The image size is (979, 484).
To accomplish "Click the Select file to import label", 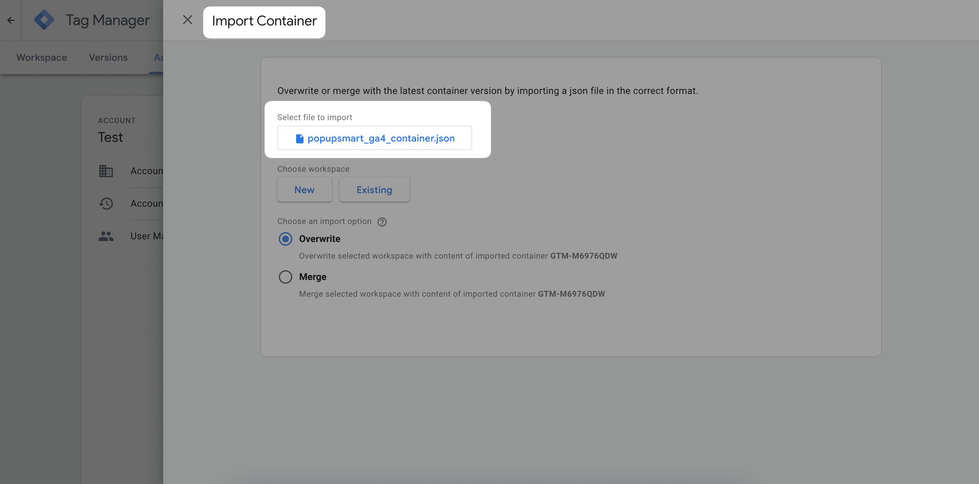I will click(315, 117).
